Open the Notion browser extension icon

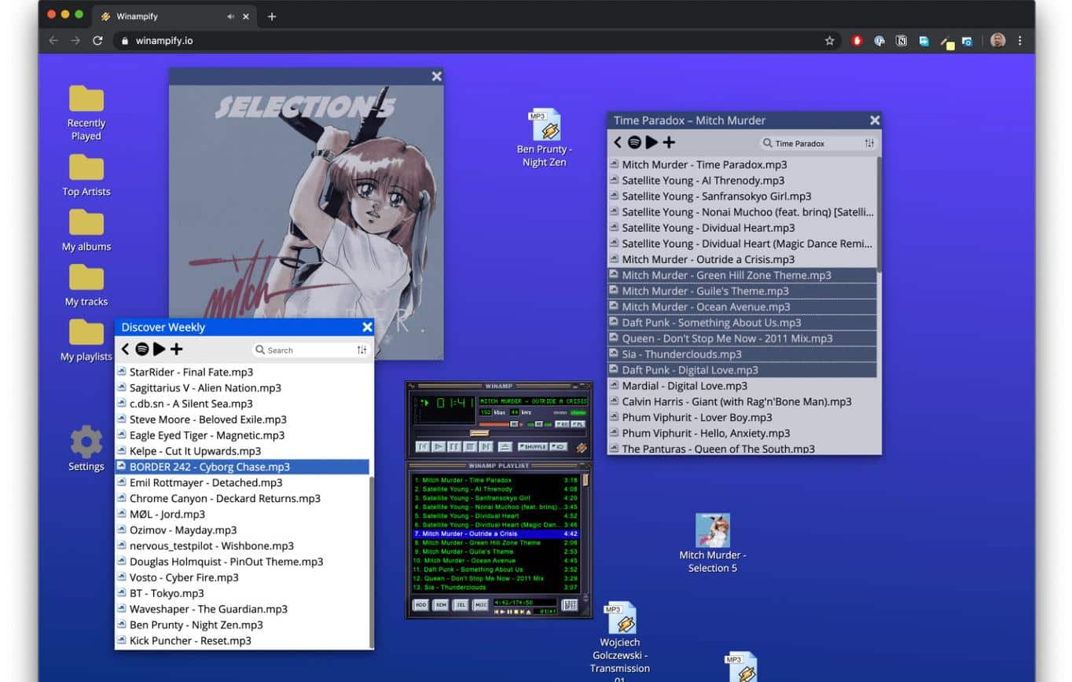click(901, 41)
